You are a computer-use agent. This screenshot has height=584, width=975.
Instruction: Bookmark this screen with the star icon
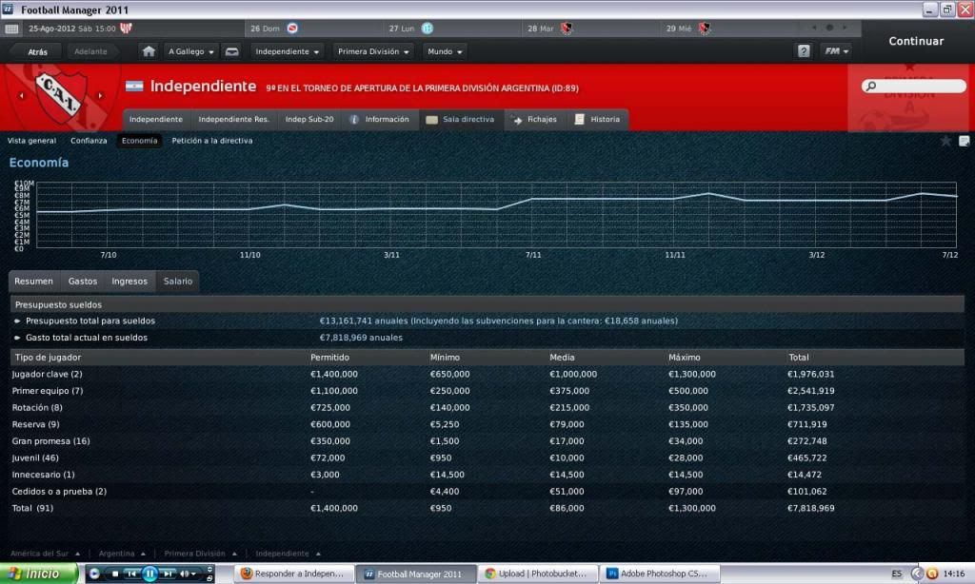pos(945,141)
